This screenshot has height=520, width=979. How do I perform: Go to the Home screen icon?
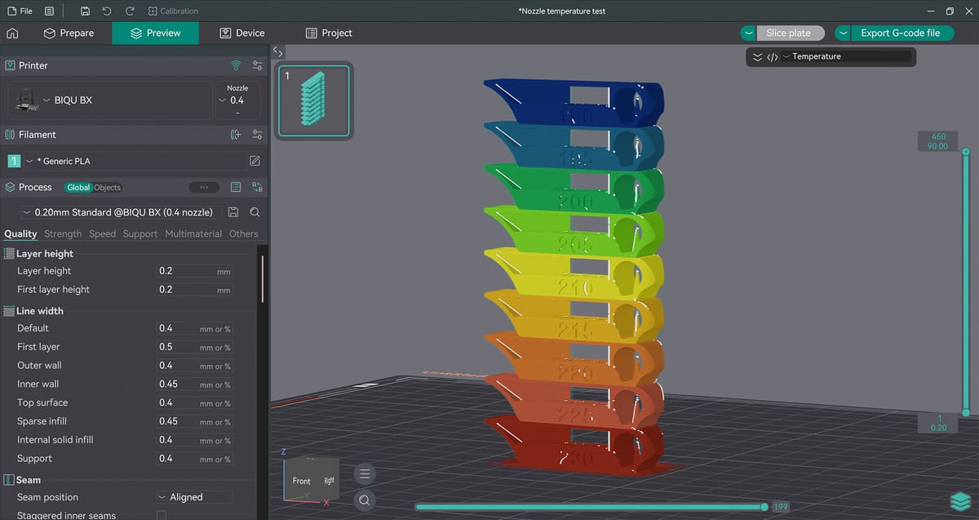12,33
